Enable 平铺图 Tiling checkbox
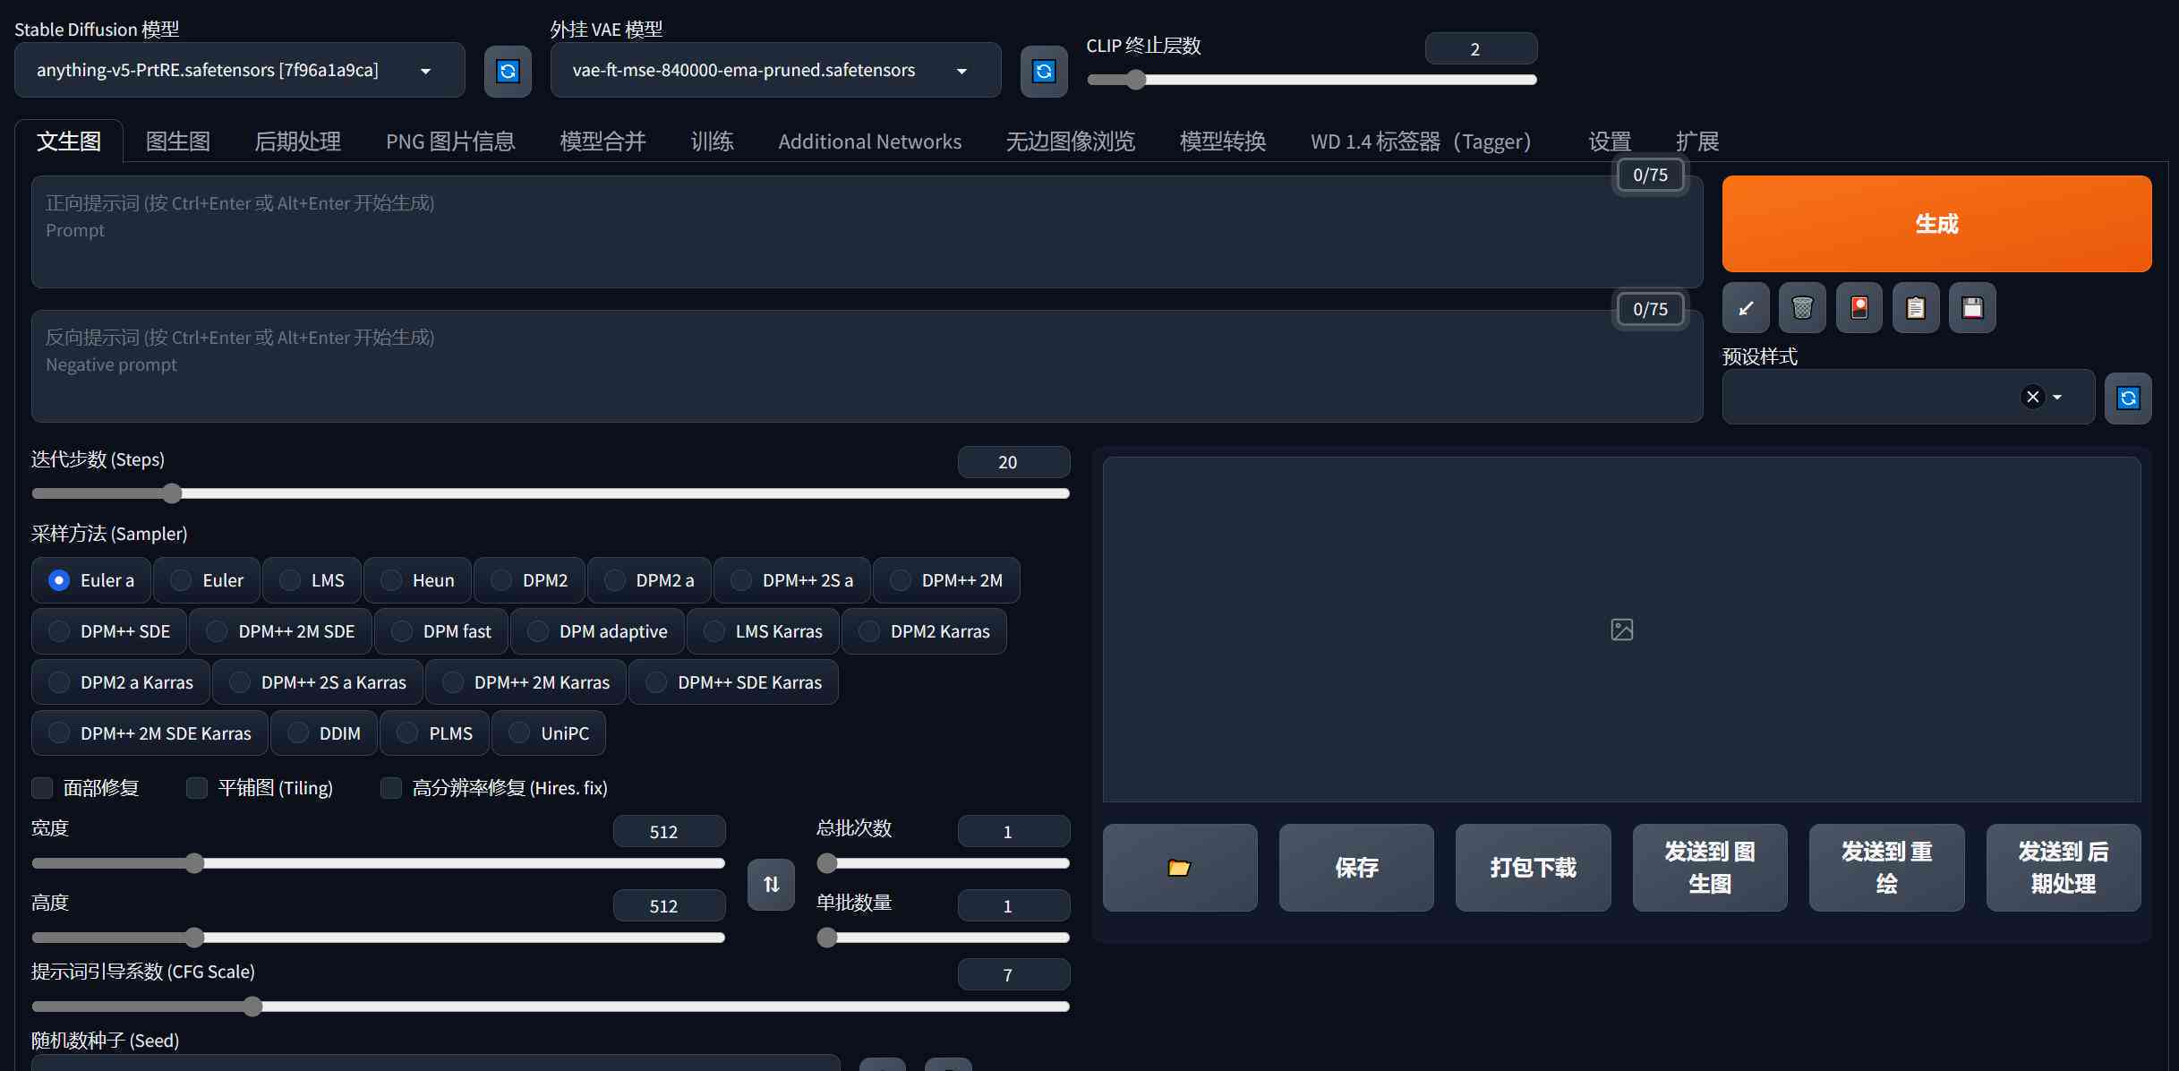This screenshot has width=2179, height=1071. click(196, 787)
